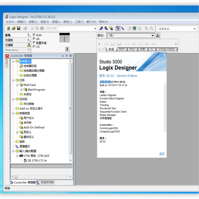The height and width of the screenshot is (199, 199).
Task: Open the 路径 path combo box
Action: click(131, 36)
